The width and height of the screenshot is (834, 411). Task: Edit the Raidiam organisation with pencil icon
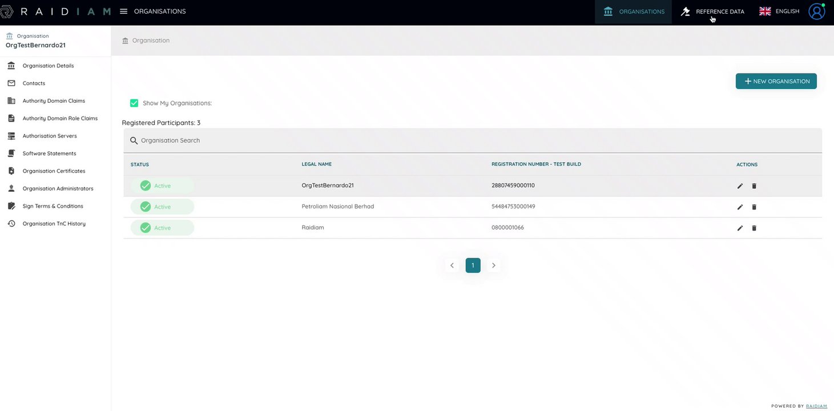740,228
